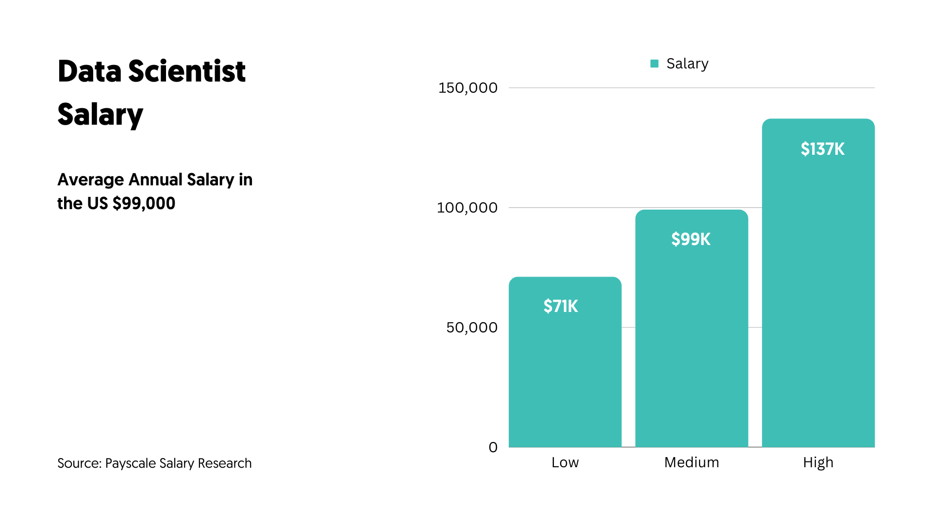Select the Salary legend label text
Viewport: 932px width, 524px height.
click(687, 64)
